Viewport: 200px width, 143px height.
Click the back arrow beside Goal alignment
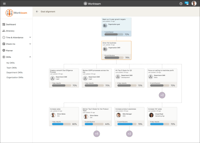(37, 12)
